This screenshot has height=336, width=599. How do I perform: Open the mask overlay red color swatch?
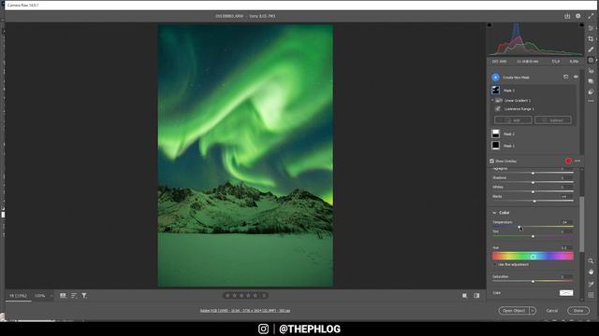[x=568, y=161]
